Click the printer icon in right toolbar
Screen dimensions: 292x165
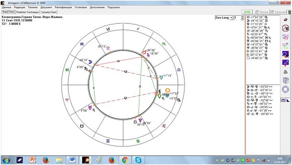(285, 72)
